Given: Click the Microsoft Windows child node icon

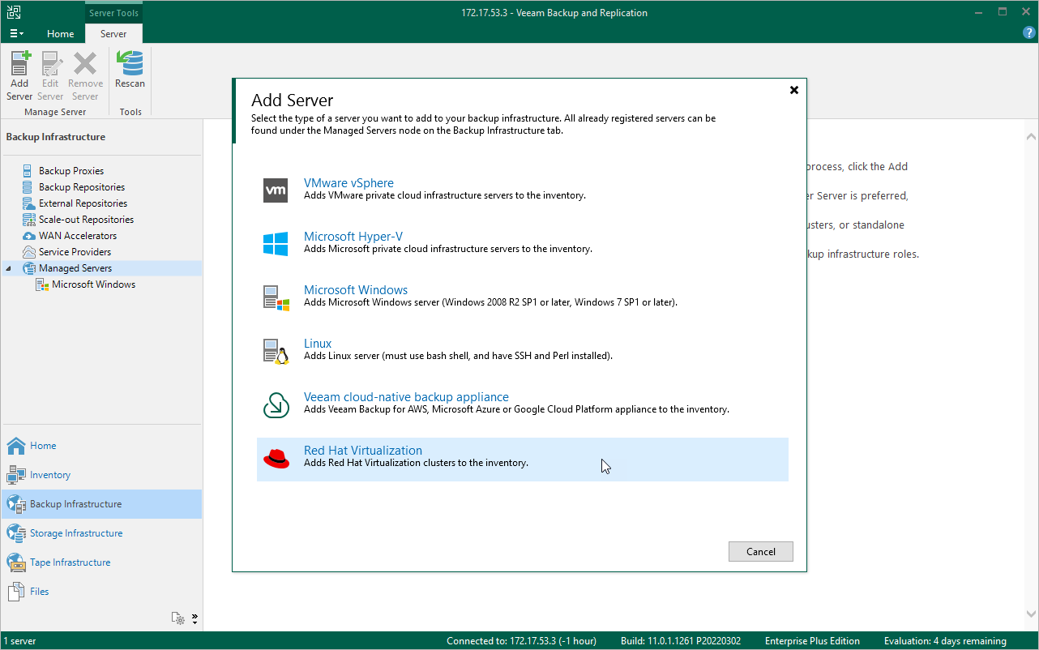Looking at the screenshot, I should click(x=42, y=284).
